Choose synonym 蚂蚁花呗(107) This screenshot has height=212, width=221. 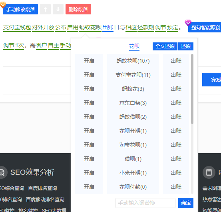pos(133,61)
